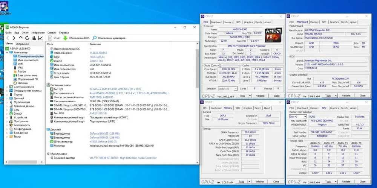Image resolution: width=377 pixels, height=188 pixels.
Task: Click the VIA VT1708S audio adapter link
Action: point(123,158)
